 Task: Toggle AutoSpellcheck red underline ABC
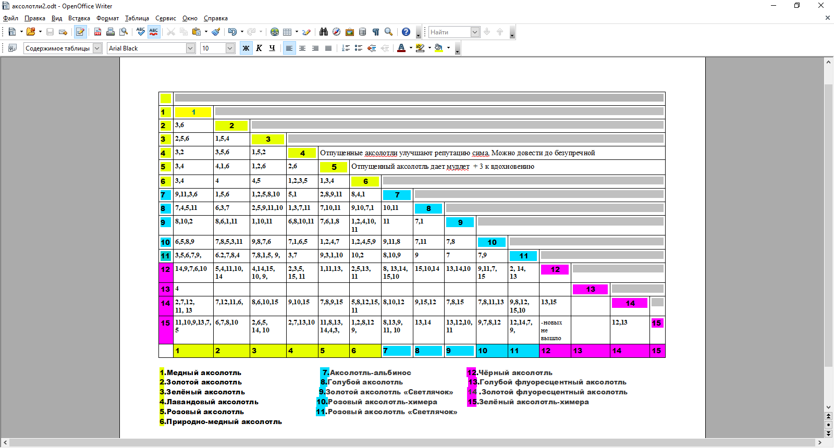coord(154,32)
